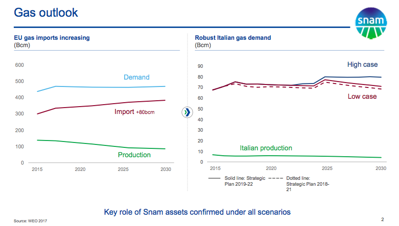Click the 'Robust Italian gas demand' heading
The width and height of the screenshot is (399, 226).
(x=233, y=38)
